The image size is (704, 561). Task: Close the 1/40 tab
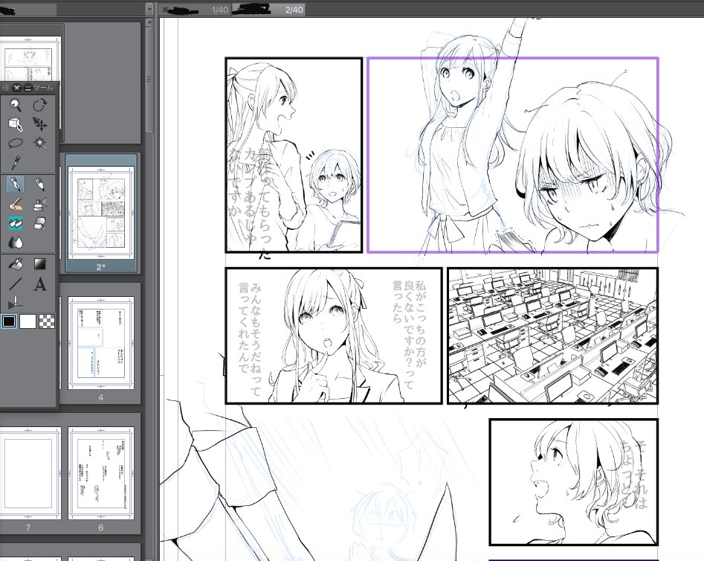(166, 10)
